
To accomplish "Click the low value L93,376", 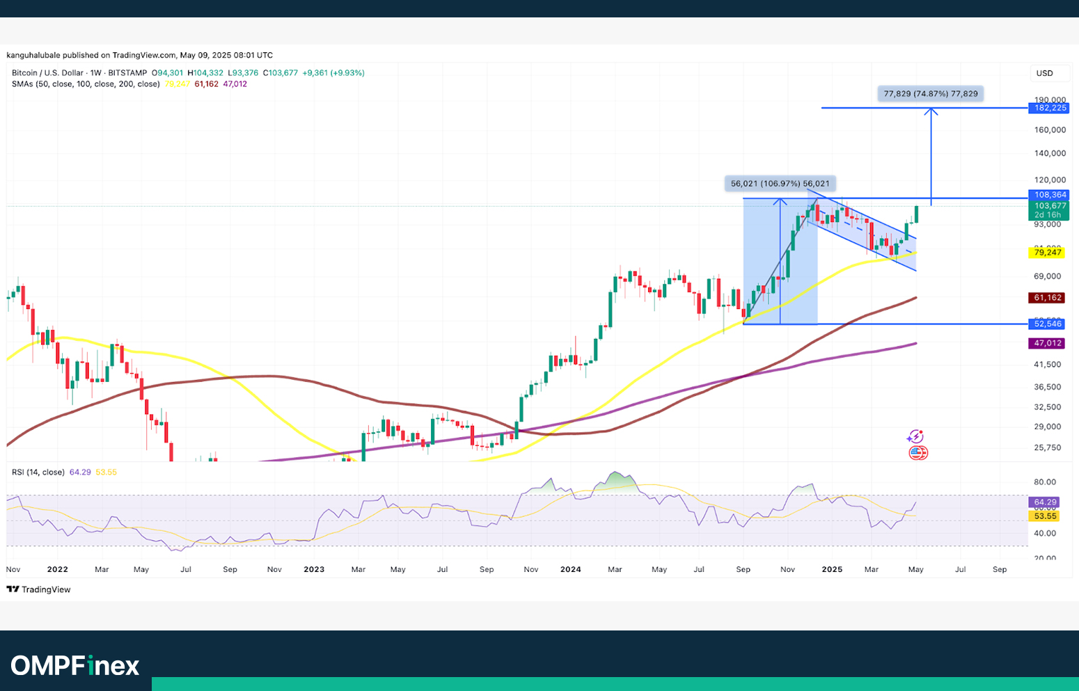I will point(243,73).
